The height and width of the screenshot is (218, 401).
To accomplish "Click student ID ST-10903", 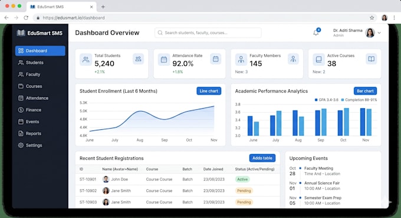I will tap(88, 202).
